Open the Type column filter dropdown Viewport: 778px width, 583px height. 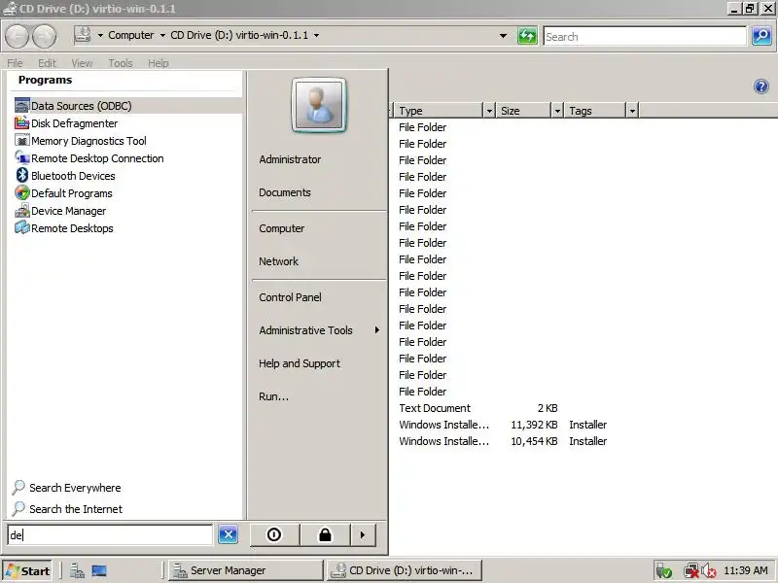(x=489, y=110)
